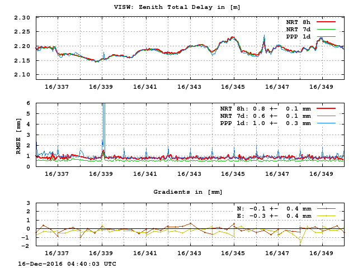This screenshot has width=358, height=268.
Task: Click the 2.10 y-axis value
Action: click(22, 74)
